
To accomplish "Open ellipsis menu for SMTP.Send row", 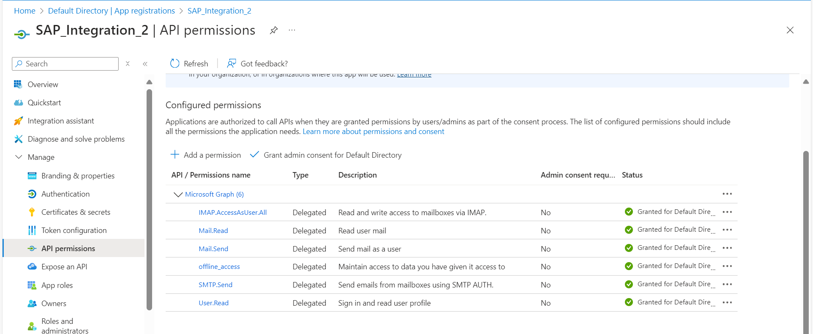I will point(727,285).
